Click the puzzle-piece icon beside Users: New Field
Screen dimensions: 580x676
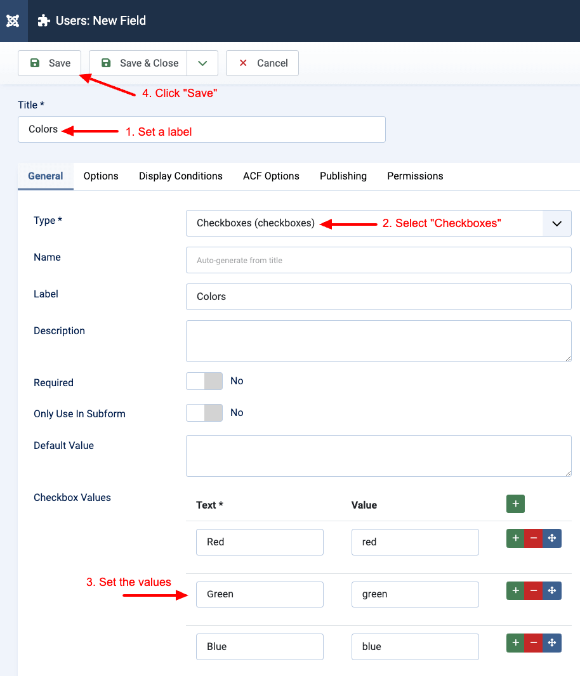coord(44,21)
